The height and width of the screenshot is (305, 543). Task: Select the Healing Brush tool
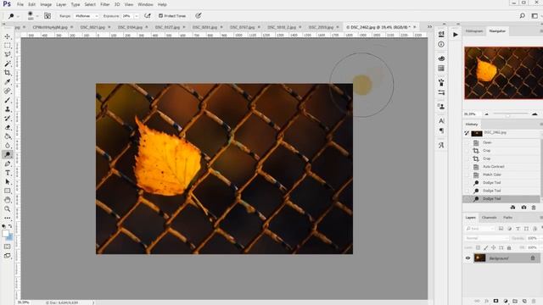(8, 91)
